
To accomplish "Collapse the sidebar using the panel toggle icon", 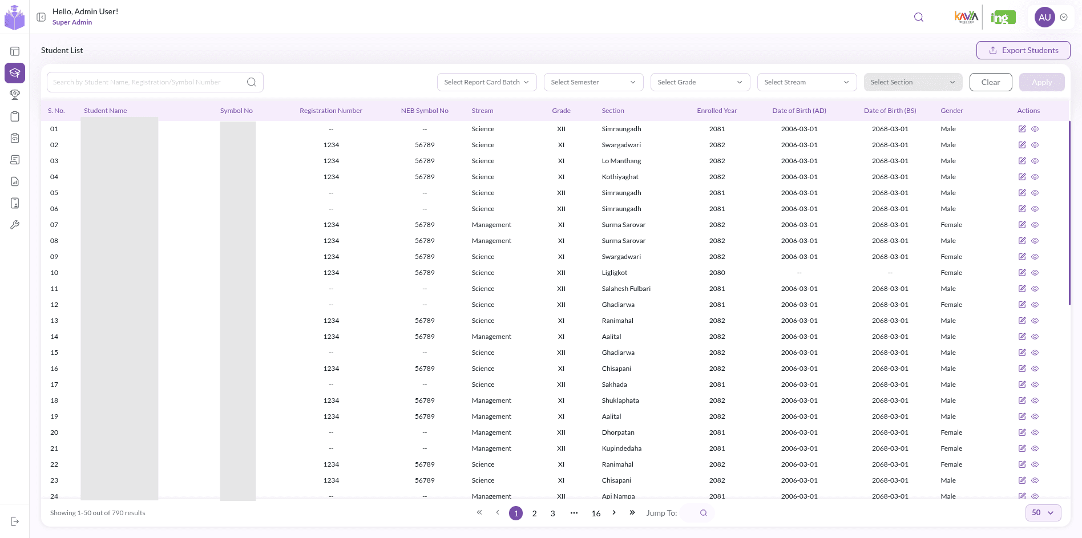I will click(x=41, y=17).
